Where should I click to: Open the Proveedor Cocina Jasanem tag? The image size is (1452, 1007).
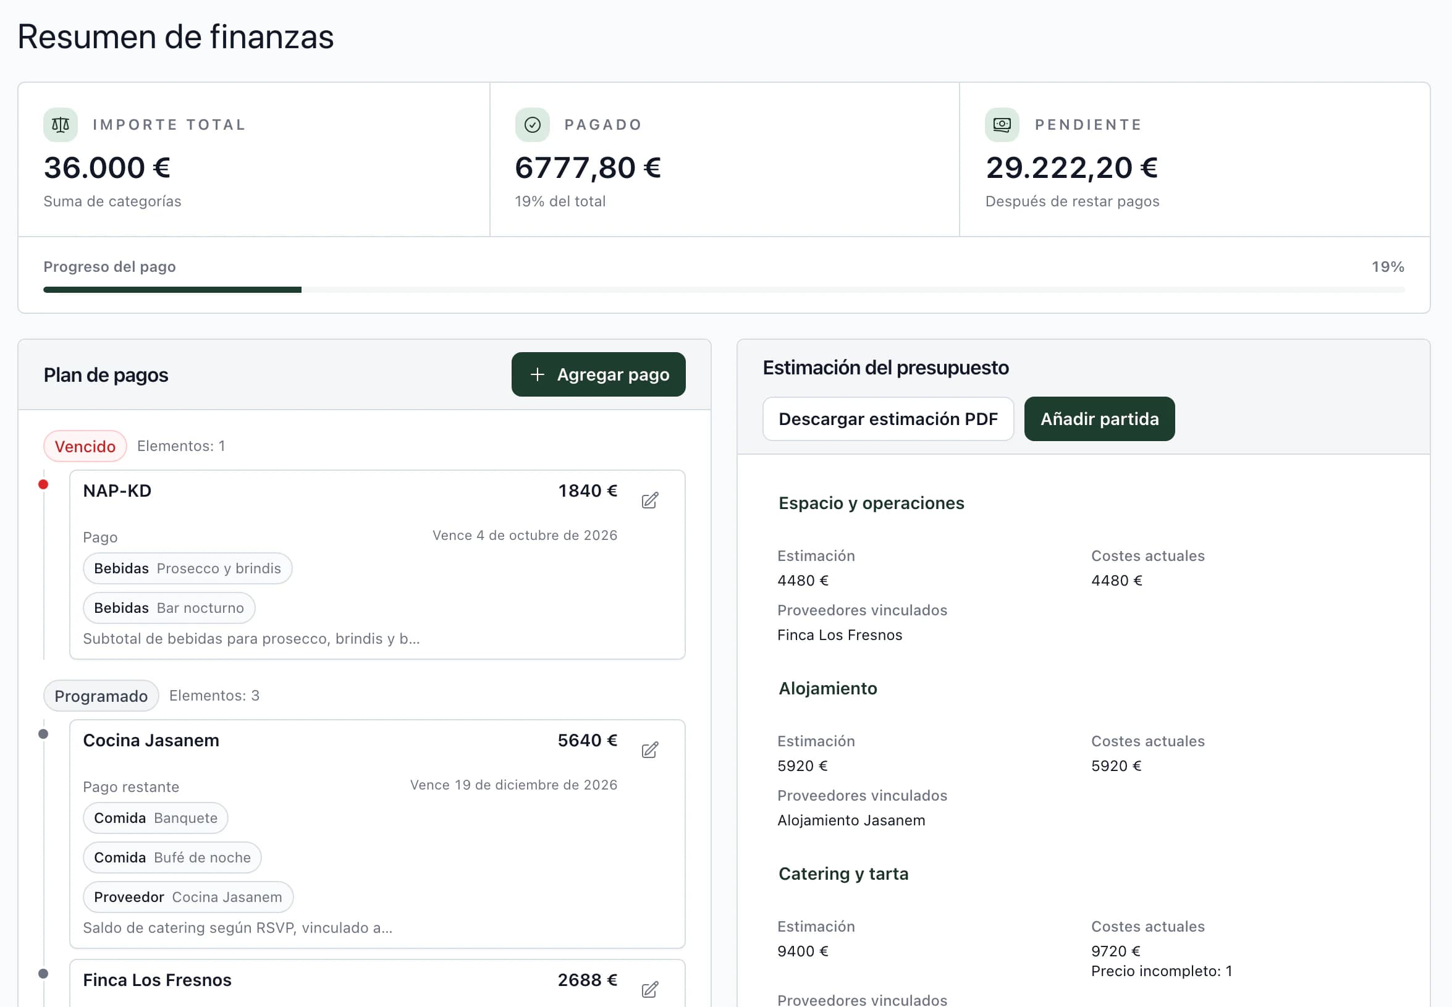[x=188, y=896]
